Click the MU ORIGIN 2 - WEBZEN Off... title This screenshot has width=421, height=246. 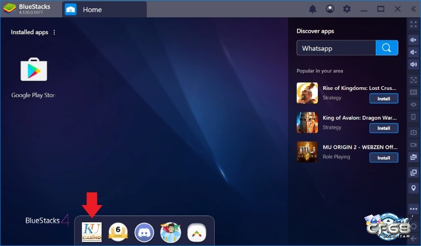click(360, 147)
